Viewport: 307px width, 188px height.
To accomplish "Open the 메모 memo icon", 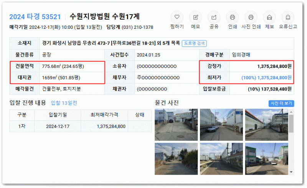I will coord(195,17).
